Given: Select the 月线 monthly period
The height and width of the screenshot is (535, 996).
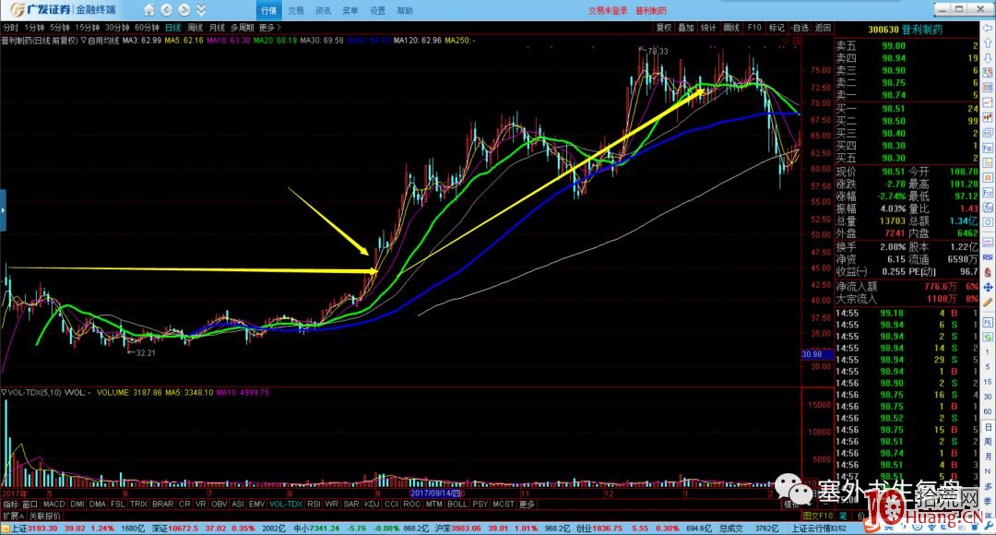Looking at the screenshot, I should pyautogui.click(x=218, y=28).
